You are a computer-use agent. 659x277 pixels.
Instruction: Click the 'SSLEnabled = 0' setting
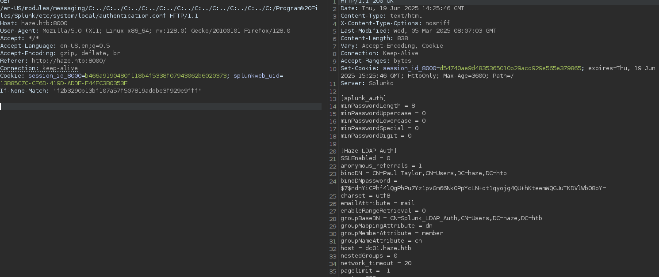pos(365,158)
